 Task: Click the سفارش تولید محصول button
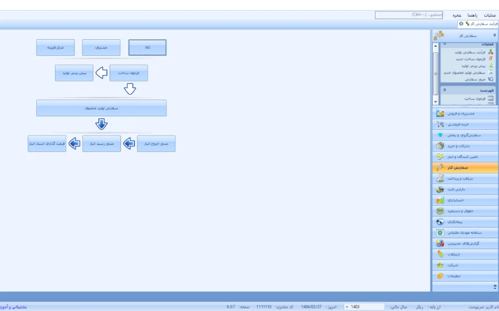[101, 108]
